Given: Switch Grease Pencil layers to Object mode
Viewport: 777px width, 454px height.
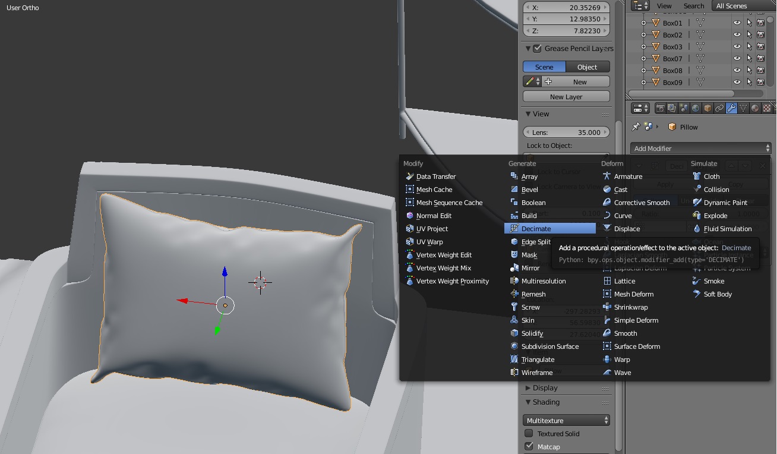Looking at the screenshot, I should click(588, 67).
